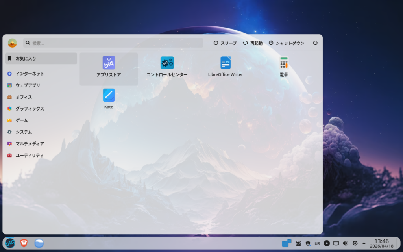Show the マルチメディア category

click(x=30, y=144)
